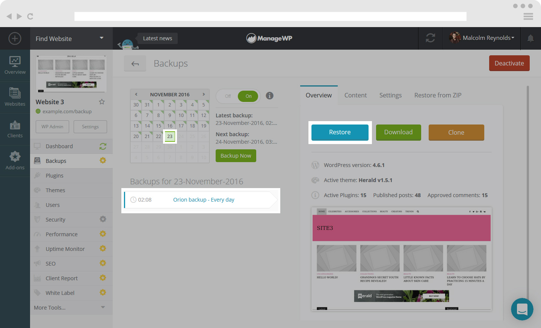This screenshot has width=541, height=328.
Task: Click the backup info icon
Action: pos(269,96)
